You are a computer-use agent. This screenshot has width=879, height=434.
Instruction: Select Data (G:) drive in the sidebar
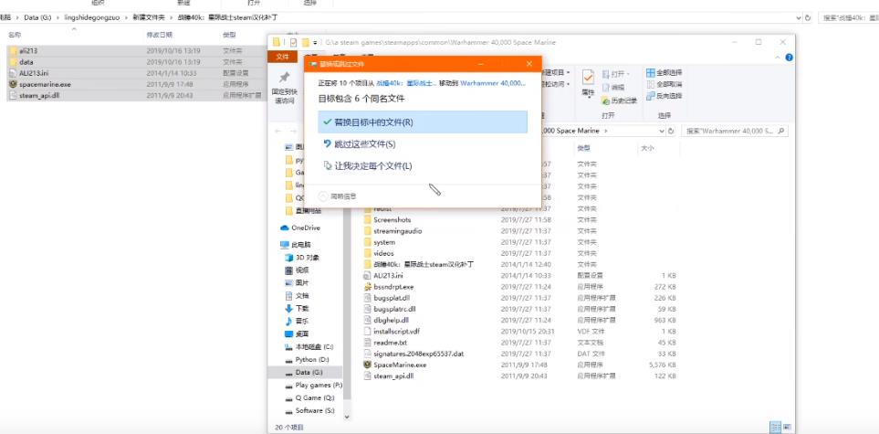pyautogui.click(x=304, y=372)
